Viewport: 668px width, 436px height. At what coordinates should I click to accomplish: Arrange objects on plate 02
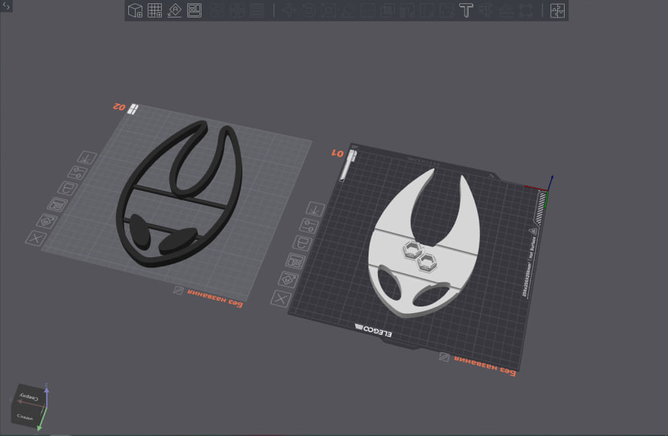coord(57,205)
